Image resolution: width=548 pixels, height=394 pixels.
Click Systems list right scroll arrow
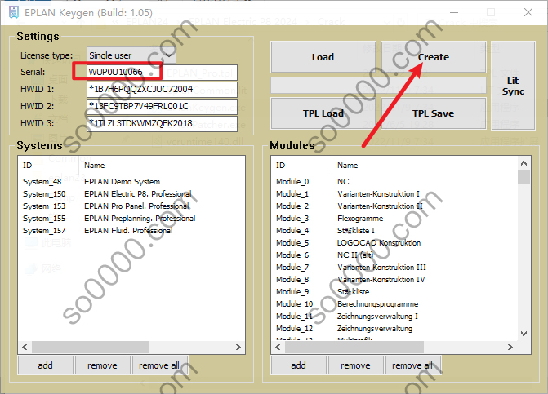pos(238,347)
